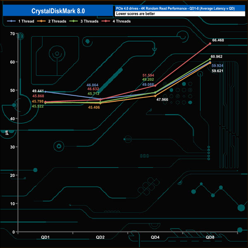
Task: Click the 'Lower scores are better' note
Action: click(x=135, y=14)
